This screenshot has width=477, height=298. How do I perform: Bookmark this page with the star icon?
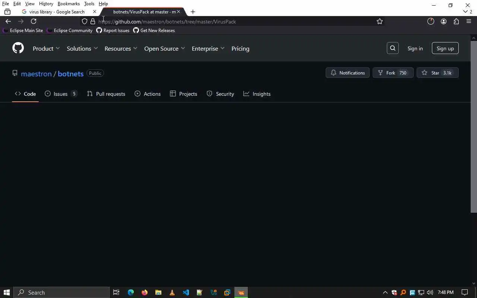coord(380,21)
